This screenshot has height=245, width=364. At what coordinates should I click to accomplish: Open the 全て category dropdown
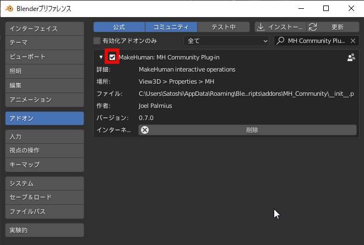tap(226, 41)
